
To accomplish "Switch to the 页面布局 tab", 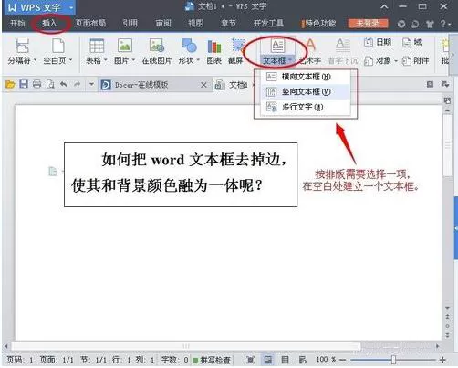I will 90,24.
